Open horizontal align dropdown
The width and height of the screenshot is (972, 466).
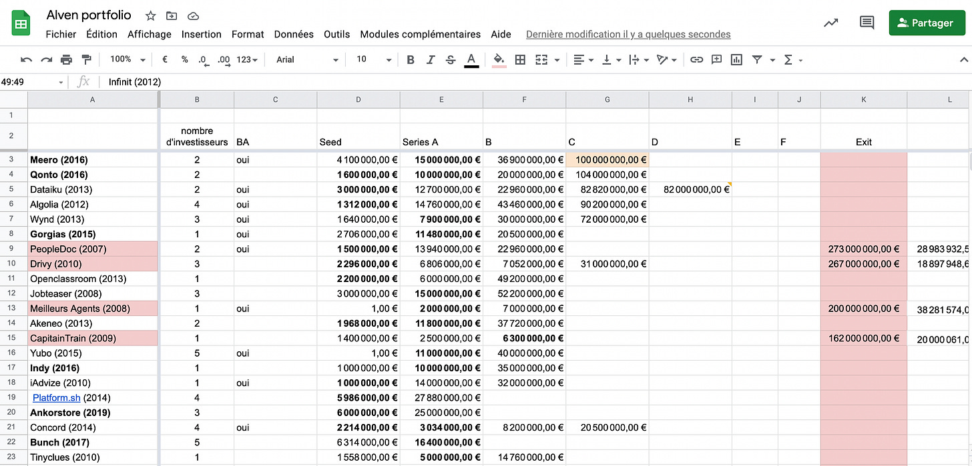(x=583, y=59)
